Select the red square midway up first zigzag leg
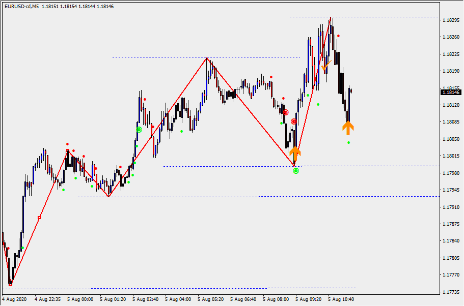Image resolution: width=464 pixels, height=306 pixels. point(39,218)
